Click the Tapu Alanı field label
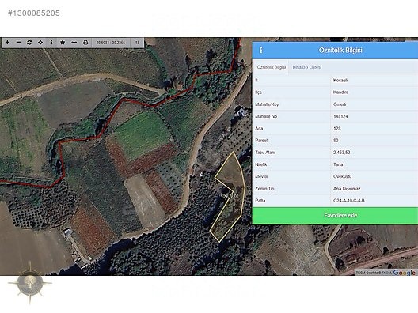The image size is (418, 313). coord(265,153)
